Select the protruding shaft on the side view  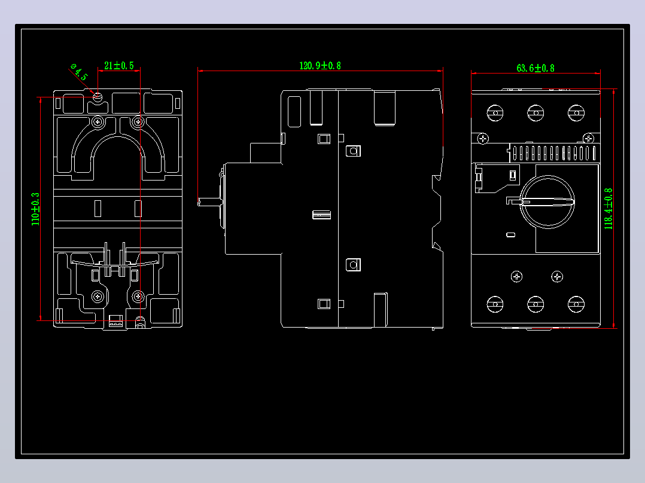click(x=210, y=202)
